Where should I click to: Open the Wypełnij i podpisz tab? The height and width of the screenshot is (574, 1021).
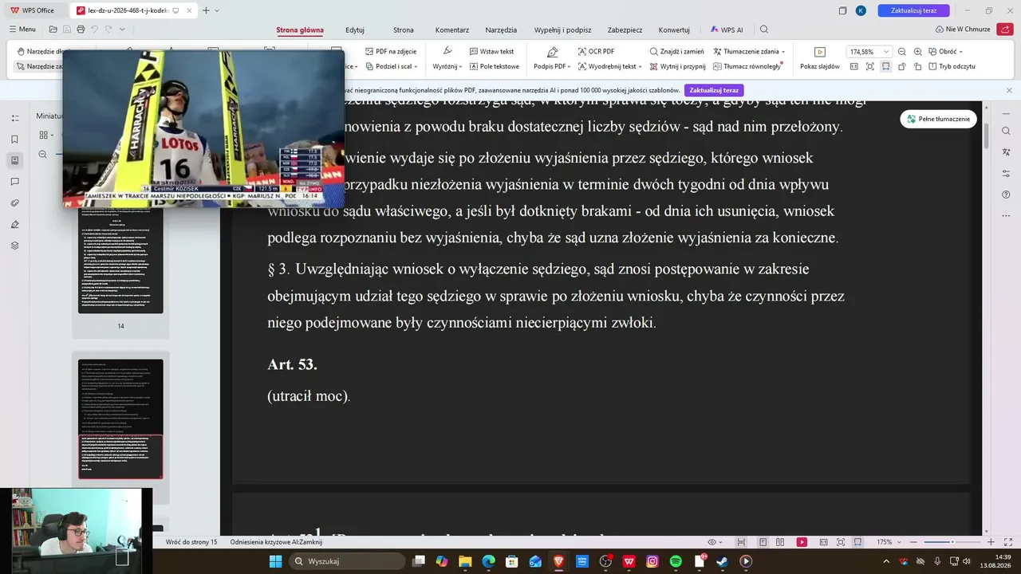pos(562,29)
